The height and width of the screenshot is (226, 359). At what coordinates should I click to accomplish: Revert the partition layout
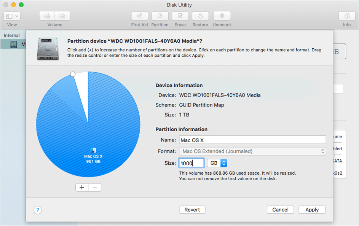coord(192,210)
